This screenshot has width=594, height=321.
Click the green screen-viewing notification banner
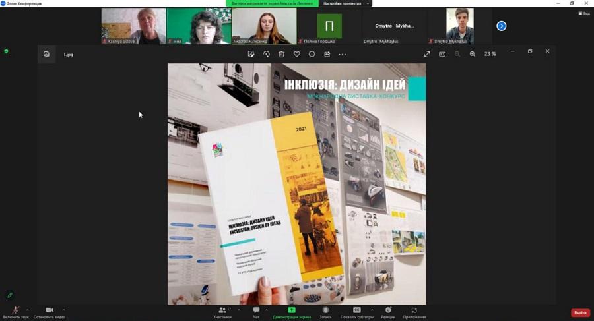(x=273, y=3)
